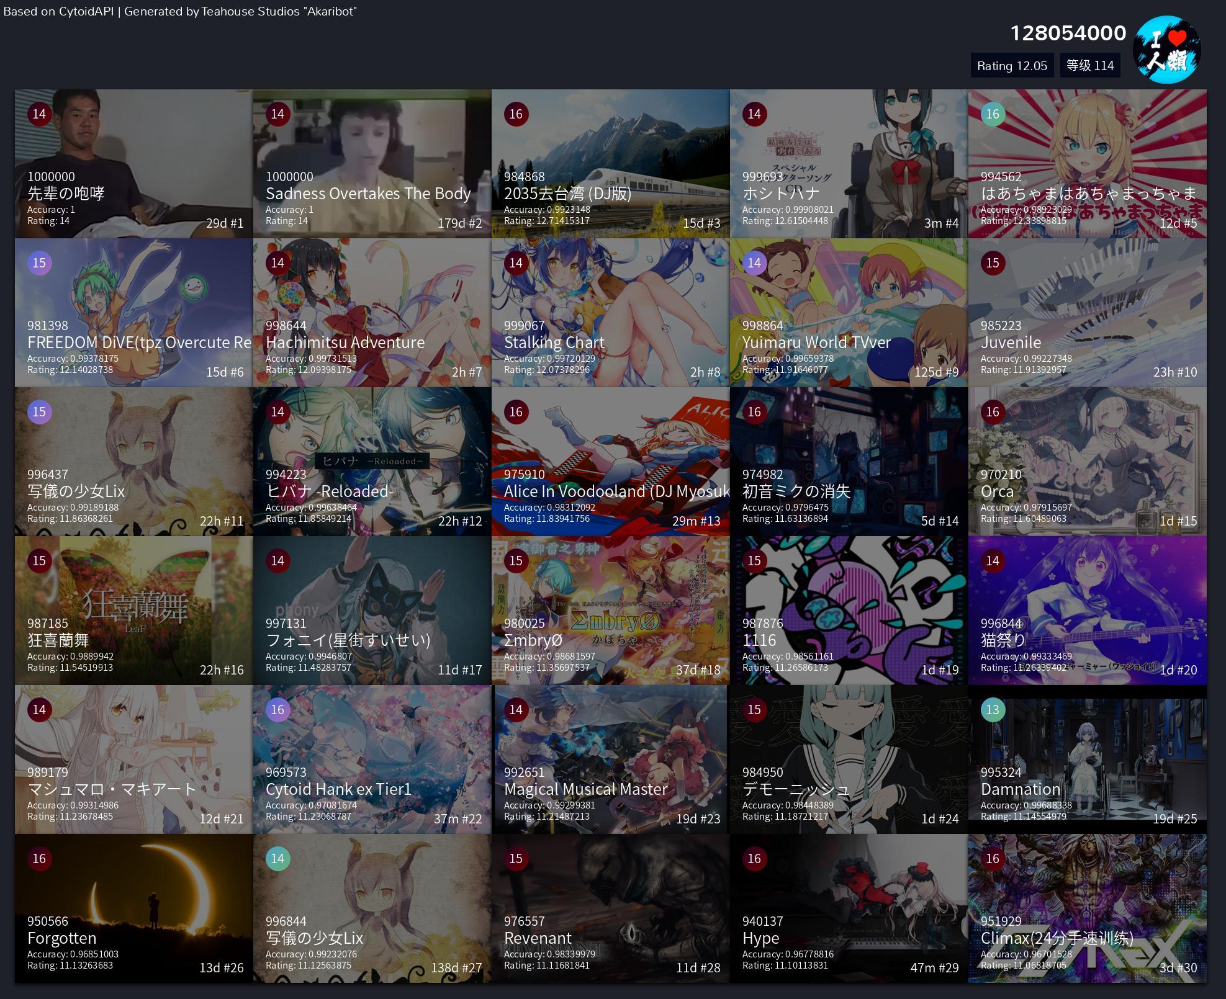
Task: Click the ホシトハナ song title
Action: 781,194
